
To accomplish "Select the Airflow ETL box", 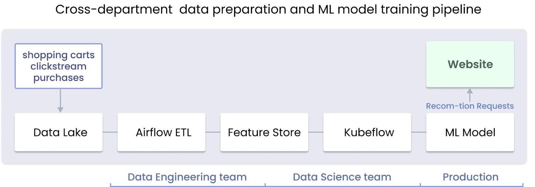I will coord(162,132).
